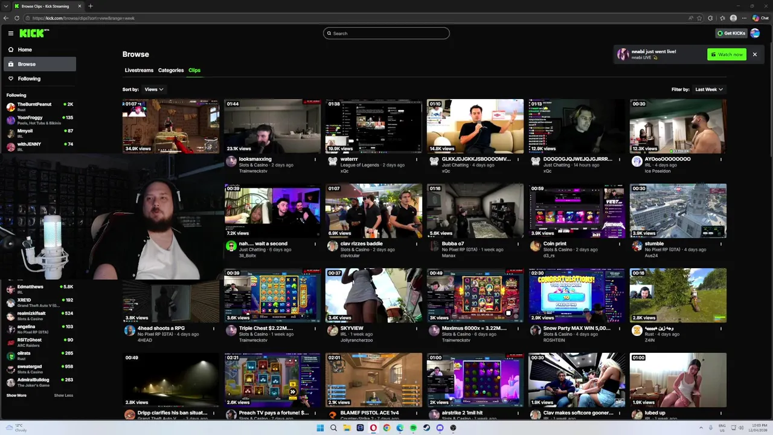Open Jollyrancherzoo avatar under SKYVIEW clip

coord(333,330)
